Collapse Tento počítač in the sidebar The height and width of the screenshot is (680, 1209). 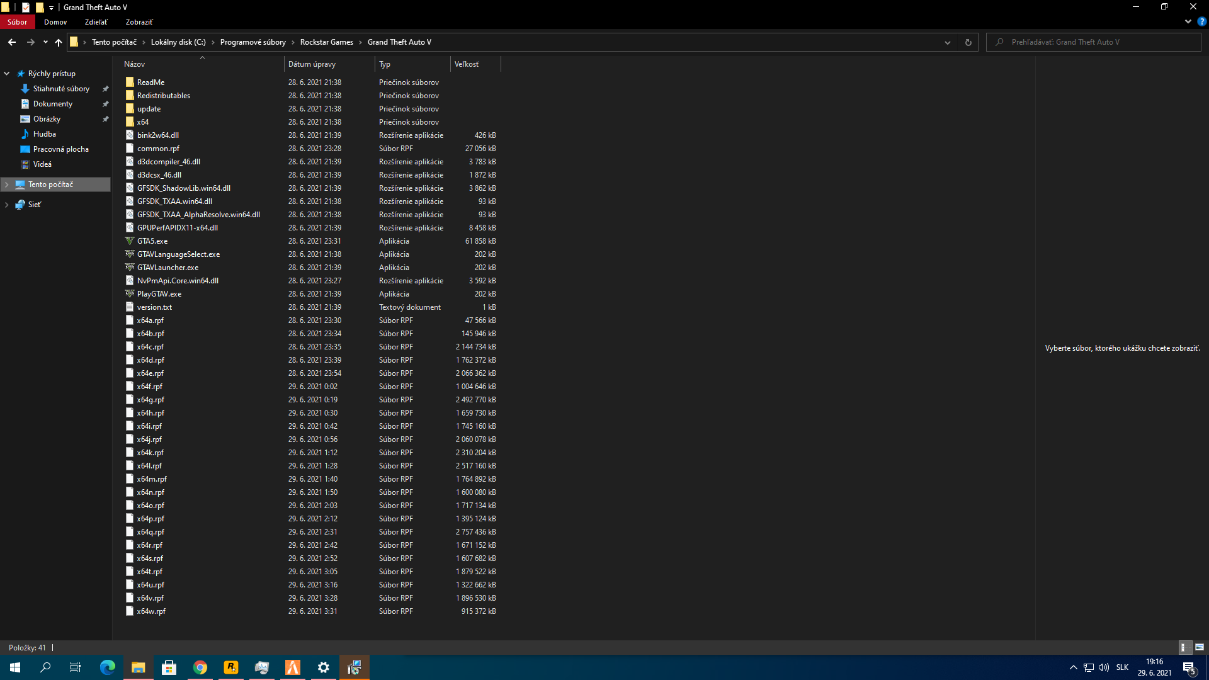pos(7,184)
